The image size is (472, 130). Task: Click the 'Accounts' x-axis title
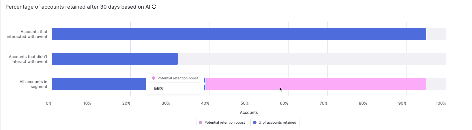click(x=249, y=112)
